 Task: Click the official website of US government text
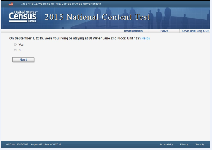(x=61, y=4)
